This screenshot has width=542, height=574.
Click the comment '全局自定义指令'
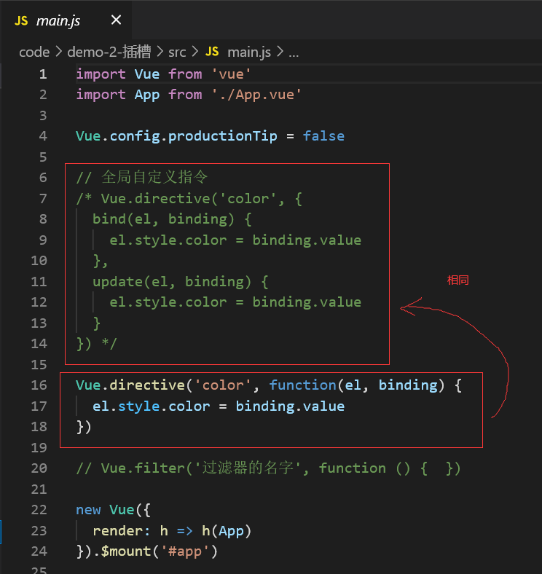154,177
